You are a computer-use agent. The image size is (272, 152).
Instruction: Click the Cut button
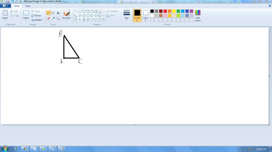coord(14,11)
